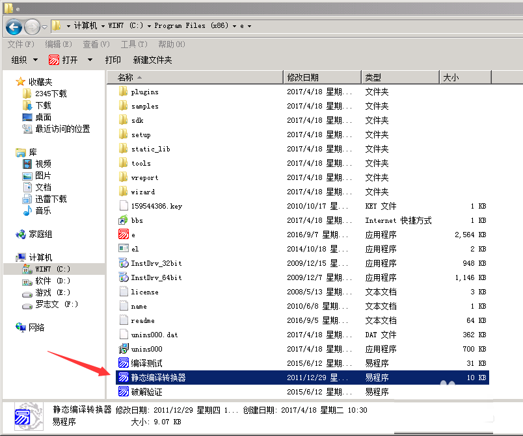Click the 迅雷下载 library icon

pyautogui.click(x=27, y=199)
